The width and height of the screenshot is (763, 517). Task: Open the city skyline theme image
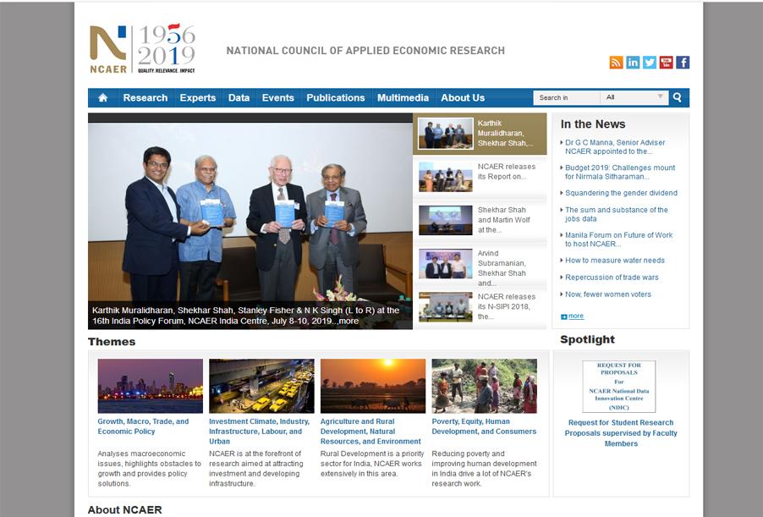pyautogui.click(x=151, y=386)
